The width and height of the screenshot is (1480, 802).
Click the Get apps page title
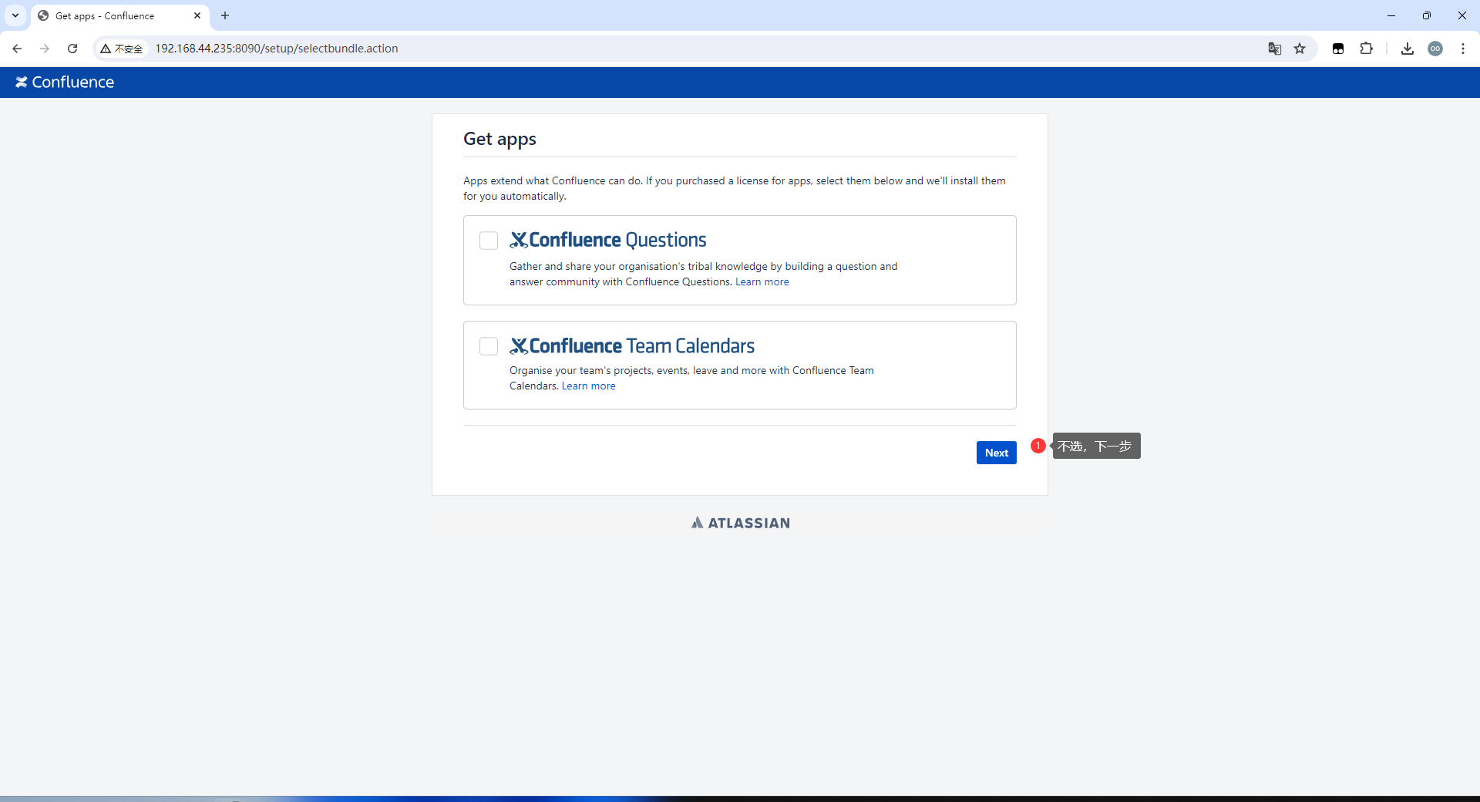pos(499,139)
